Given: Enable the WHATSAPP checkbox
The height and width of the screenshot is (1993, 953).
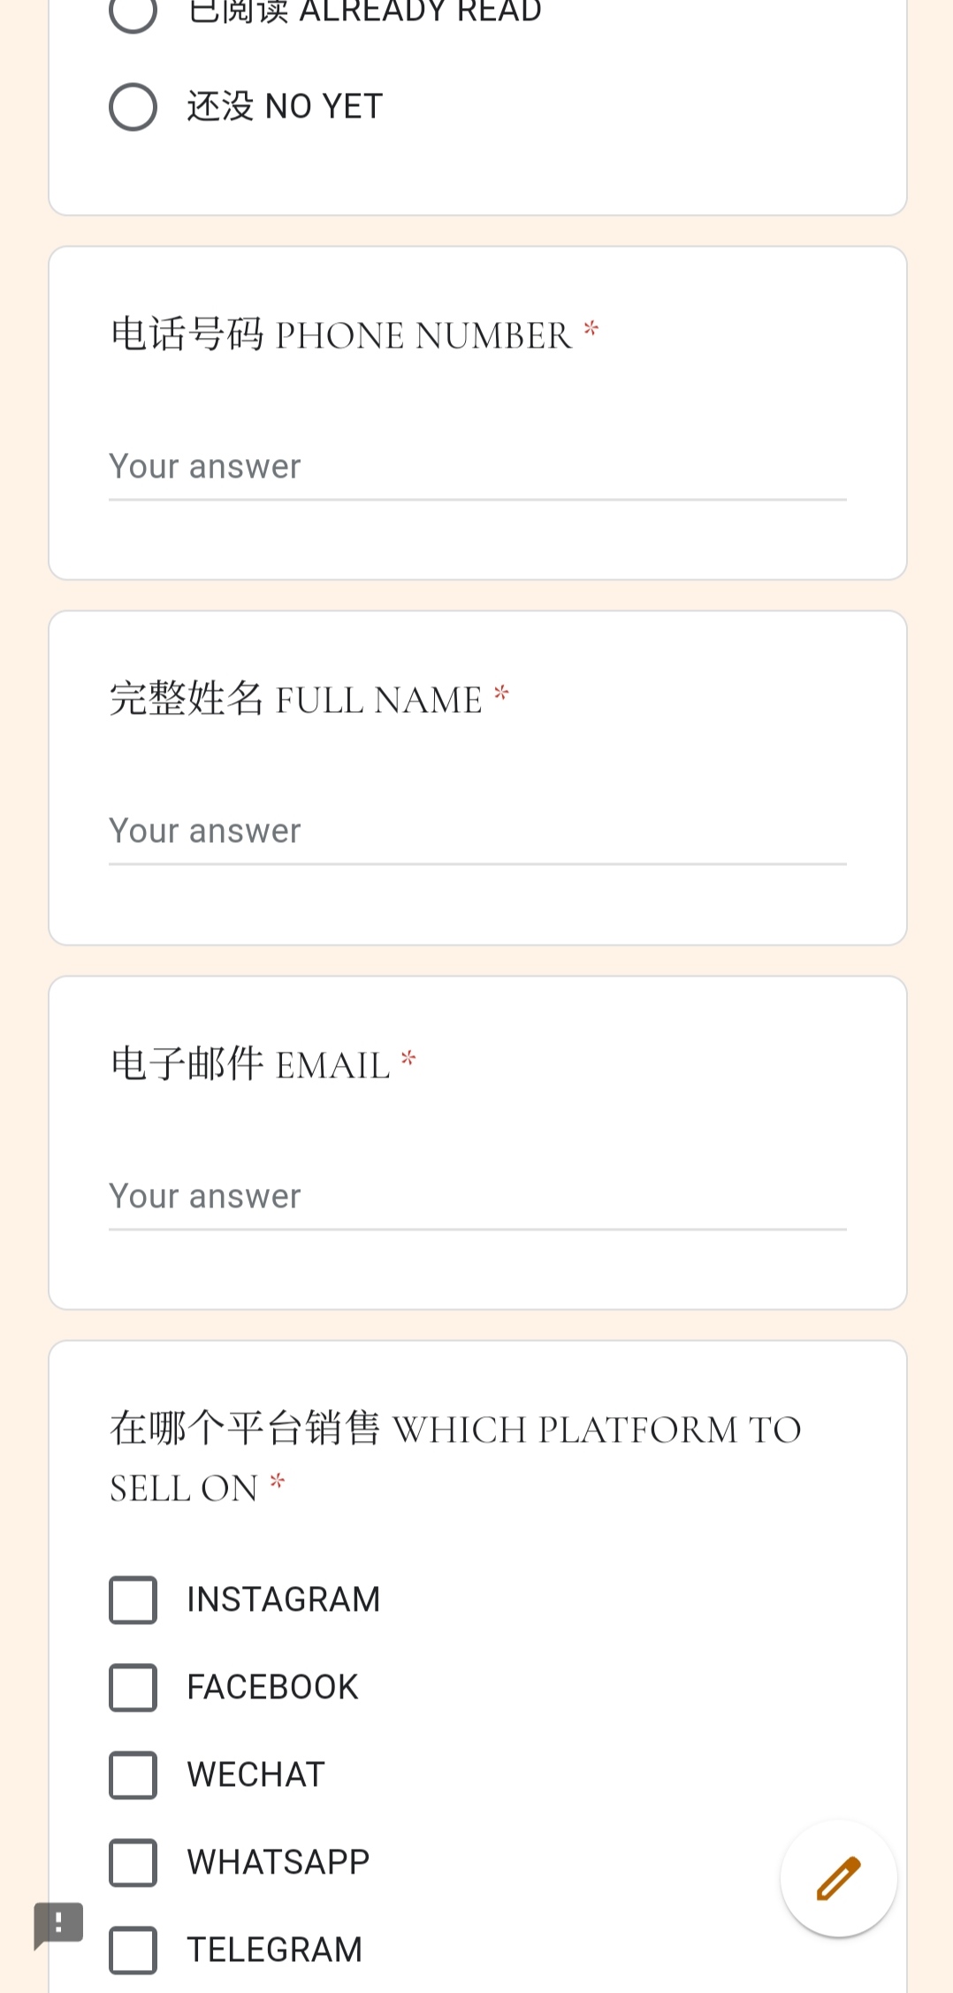Looking at the screenshot, I should (x=133, y=1862).
